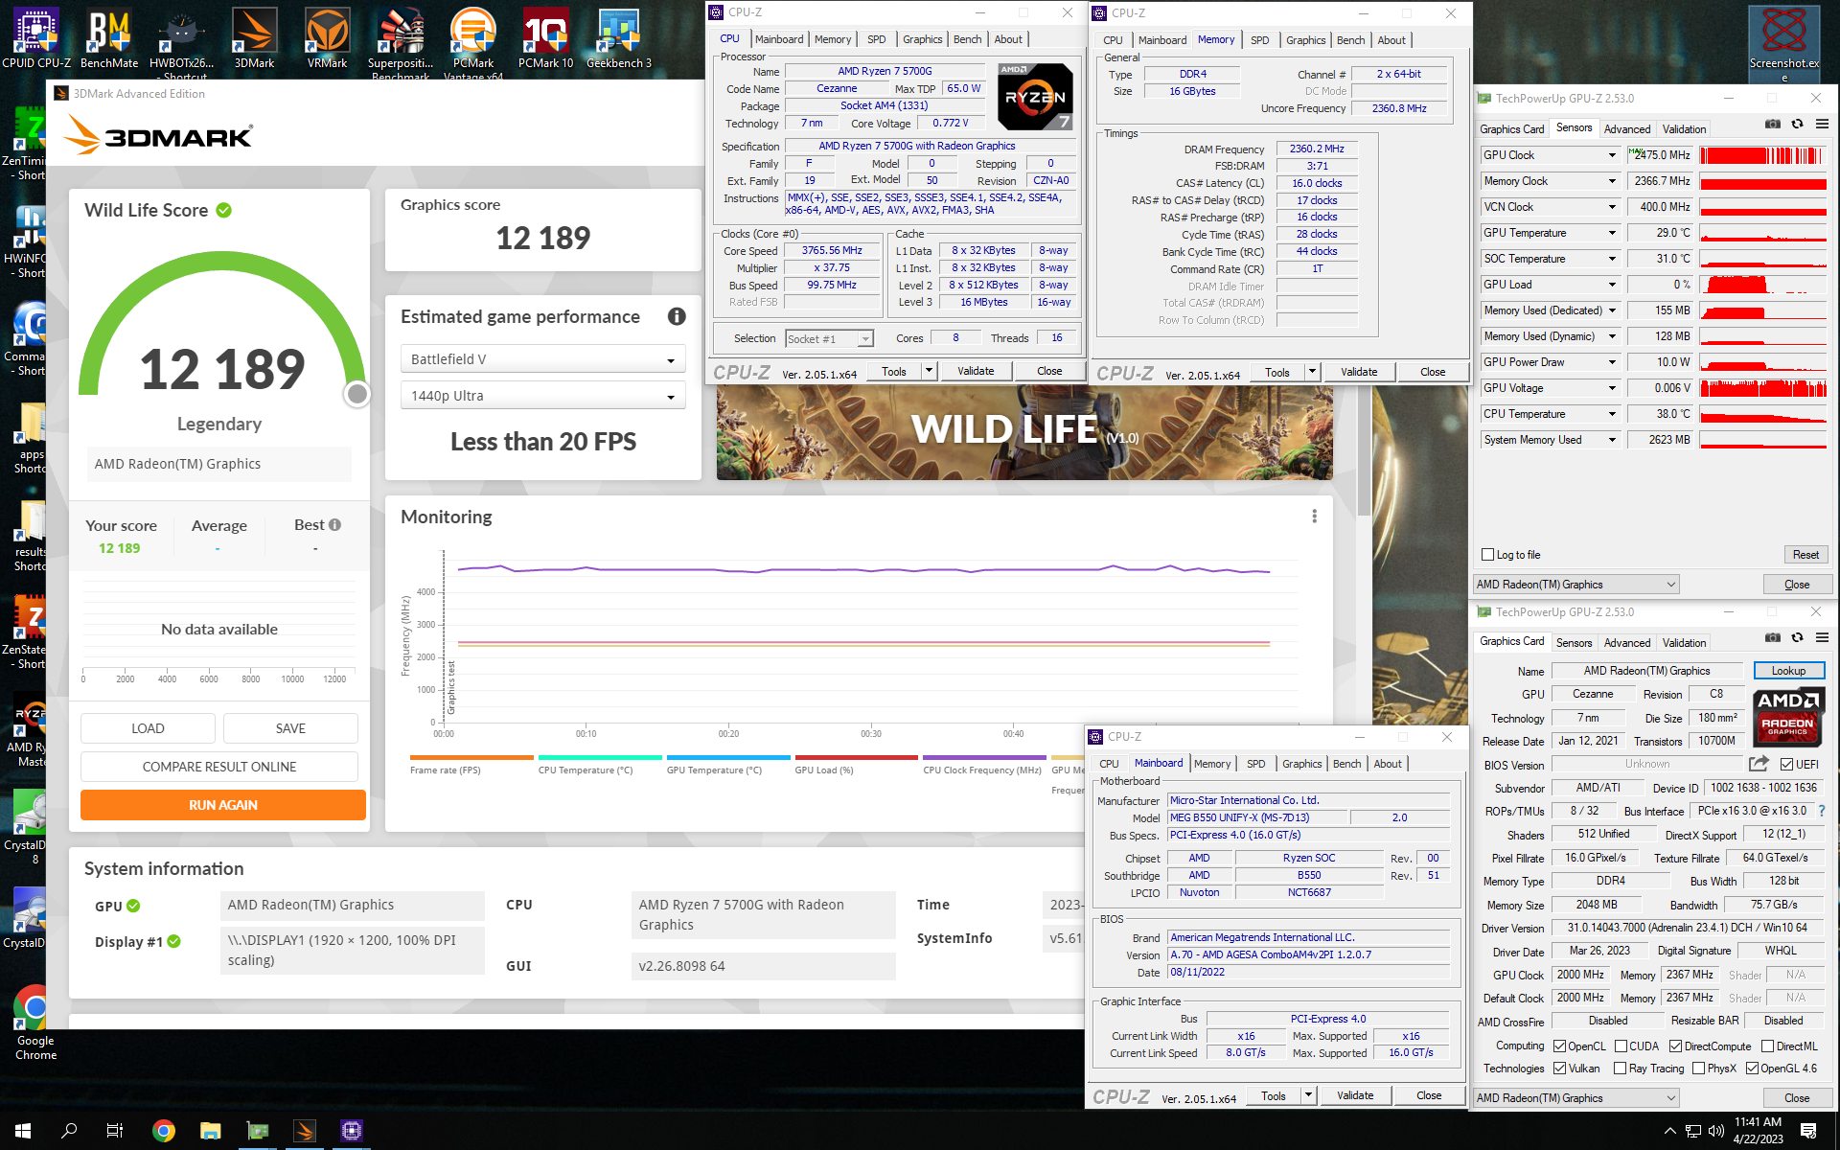This screenshot has height=1150, width=1840.
Task: Open HWBOT x265 desktop shortcut
Action: click(182, 43)
